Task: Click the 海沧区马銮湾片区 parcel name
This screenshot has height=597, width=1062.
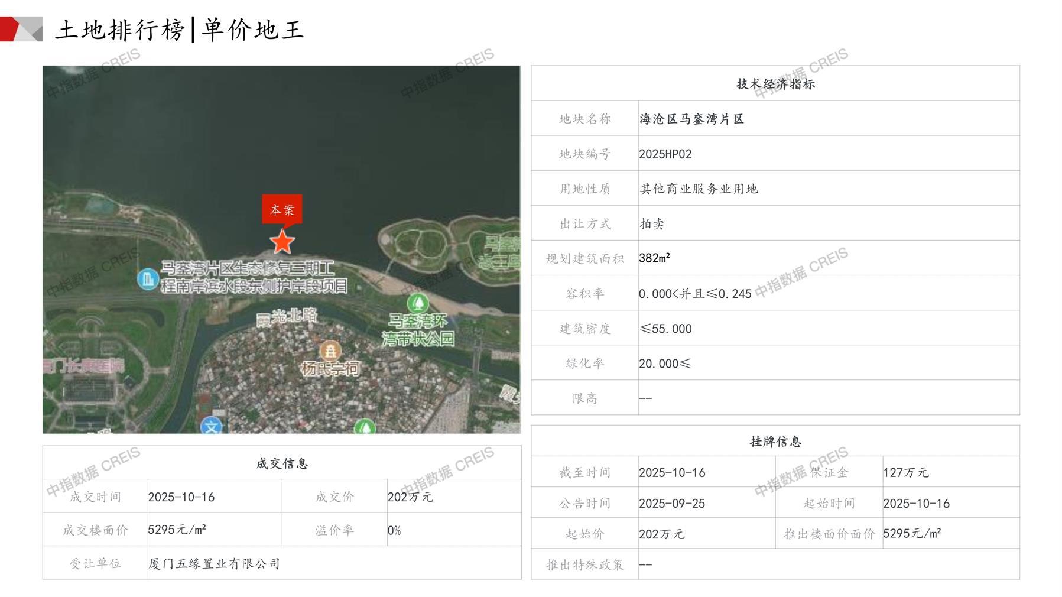Action: coord(691,119)
